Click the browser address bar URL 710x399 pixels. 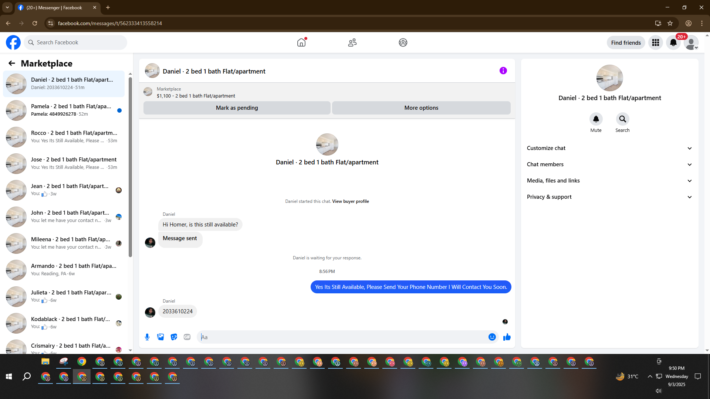coord(110,23)
